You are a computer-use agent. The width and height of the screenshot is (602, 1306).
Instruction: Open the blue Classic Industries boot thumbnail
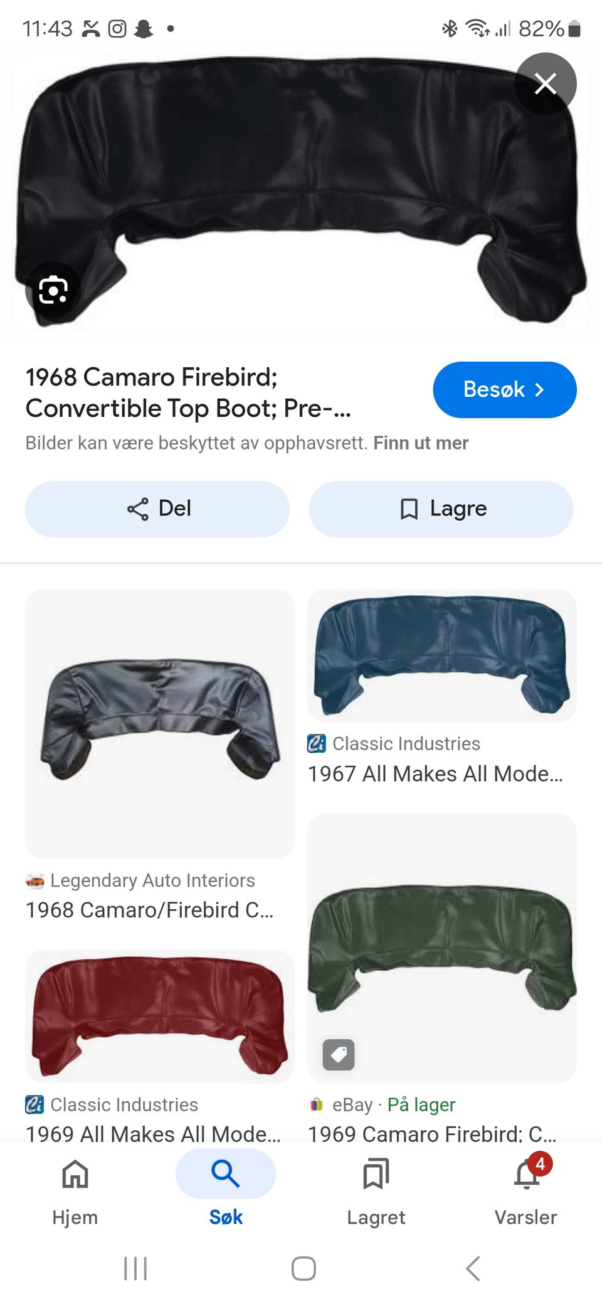pyautogui.click(x=442, y=656)
